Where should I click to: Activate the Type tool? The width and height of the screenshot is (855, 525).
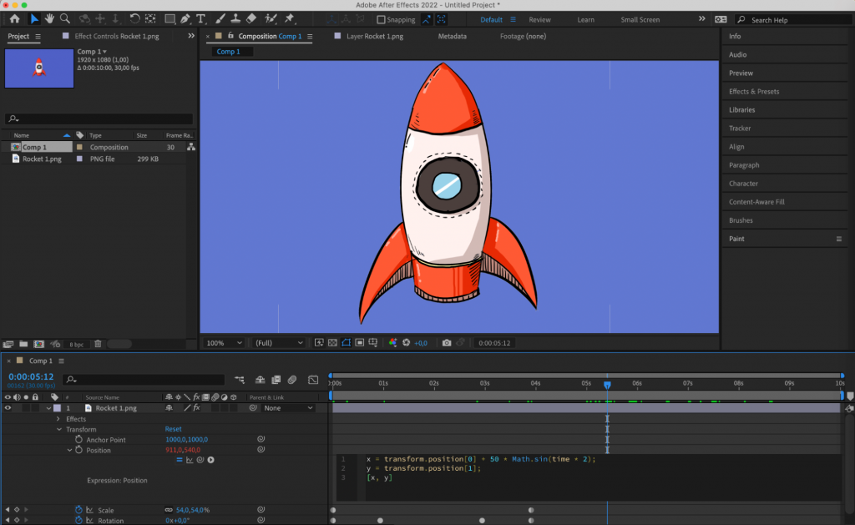pos(200,17)
